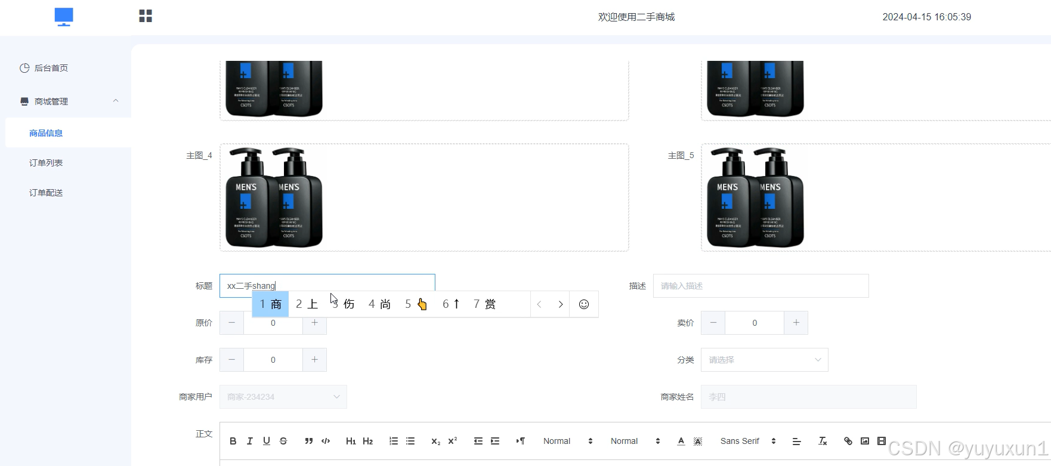1051x466 pixels.
Task: Toggle bold formatting in the editor
Action: (x=233, y=441)
